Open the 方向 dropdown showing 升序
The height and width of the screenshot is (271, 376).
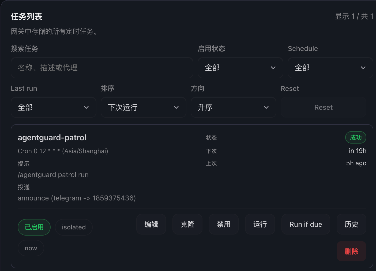click(233, 107)
